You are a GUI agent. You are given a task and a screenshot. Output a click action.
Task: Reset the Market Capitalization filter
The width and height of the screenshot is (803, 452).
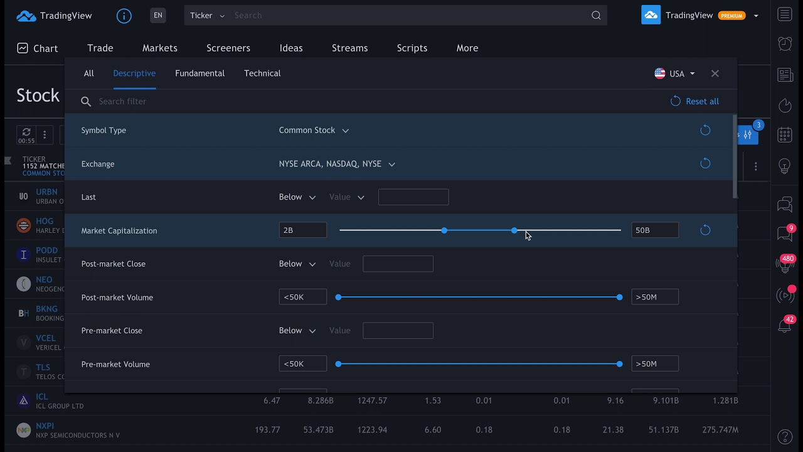pyautogui.click(x=705, y=230)
